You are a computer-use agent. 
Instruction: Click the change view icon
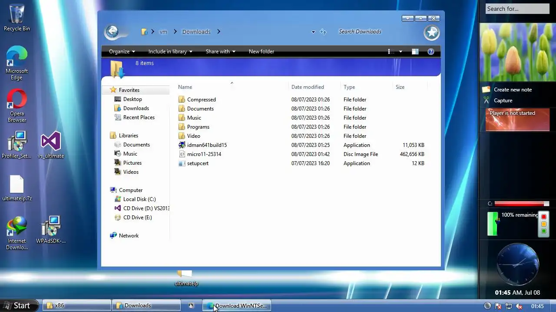coord(391,52)
